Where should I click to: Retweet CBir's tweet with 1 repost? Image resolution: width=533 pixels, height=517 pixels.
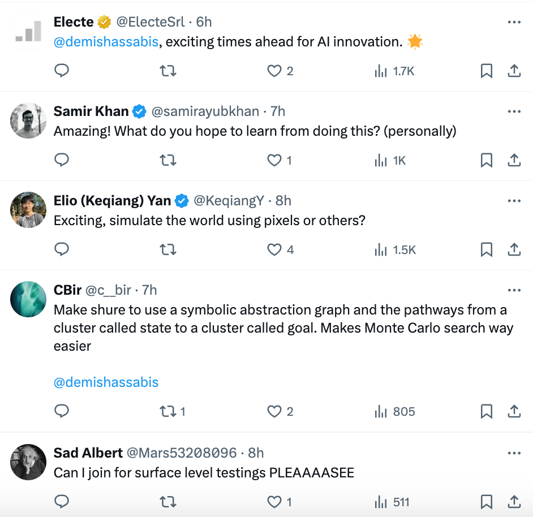168,412
